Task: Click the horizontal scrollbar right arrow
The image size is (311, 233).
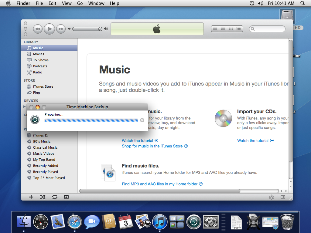Action: pos(286,191)
